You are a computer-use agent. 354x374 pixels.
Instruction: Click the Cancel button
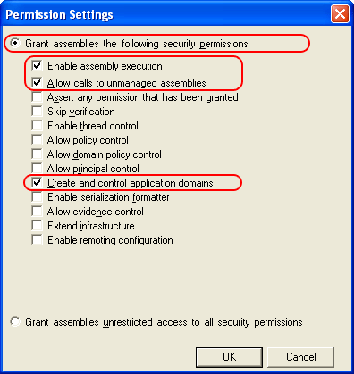(x=300, y=357)
